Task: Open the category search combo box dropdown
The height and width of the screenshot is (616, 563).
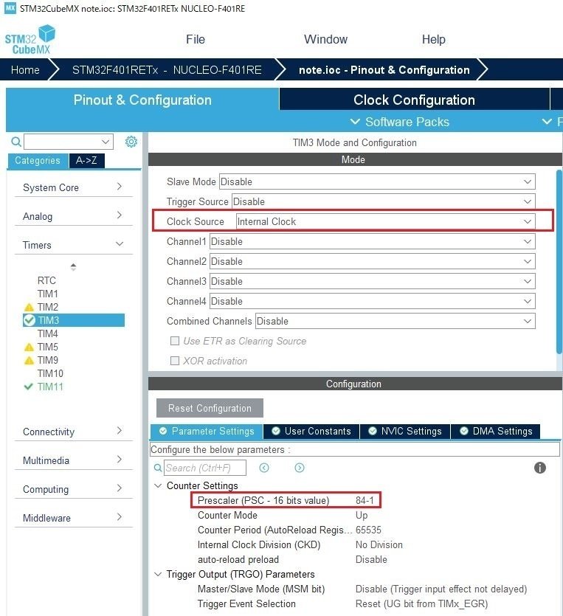Action: pyautogui.click(x=106, y=142)
